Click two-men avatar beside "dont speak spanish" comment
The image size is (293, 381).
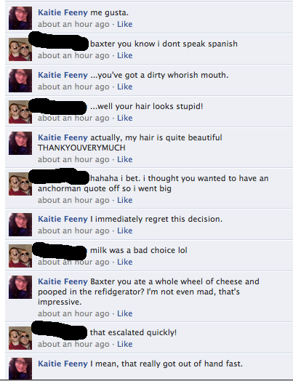[20, 49]
